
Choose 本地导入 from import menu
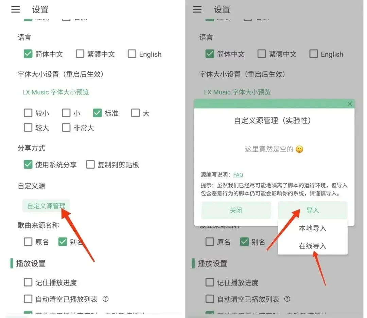point(313,228)
